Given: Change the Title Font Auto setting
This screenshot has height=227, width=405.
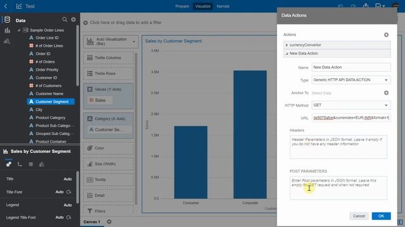Looking at the screenshot, I should click(x=59, y=192).
